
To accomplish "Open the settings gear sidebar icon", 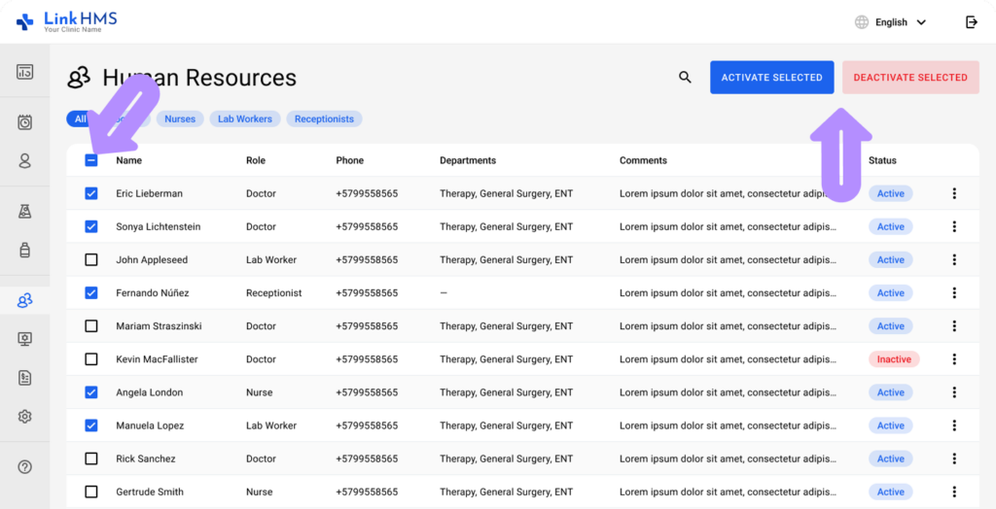I will (24, 417).
